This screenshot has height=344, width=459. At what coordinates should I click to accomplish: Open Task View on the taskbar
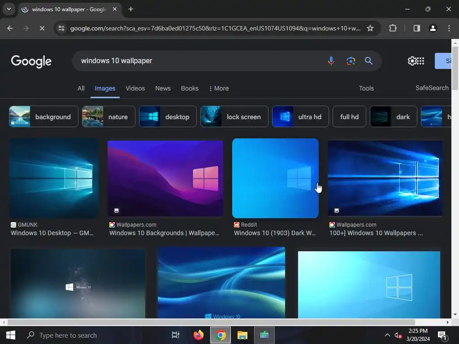[176, 335]
